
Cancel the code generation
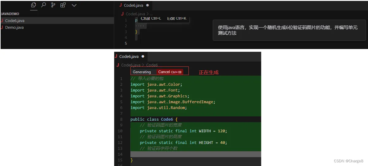[x=170, y=72]
